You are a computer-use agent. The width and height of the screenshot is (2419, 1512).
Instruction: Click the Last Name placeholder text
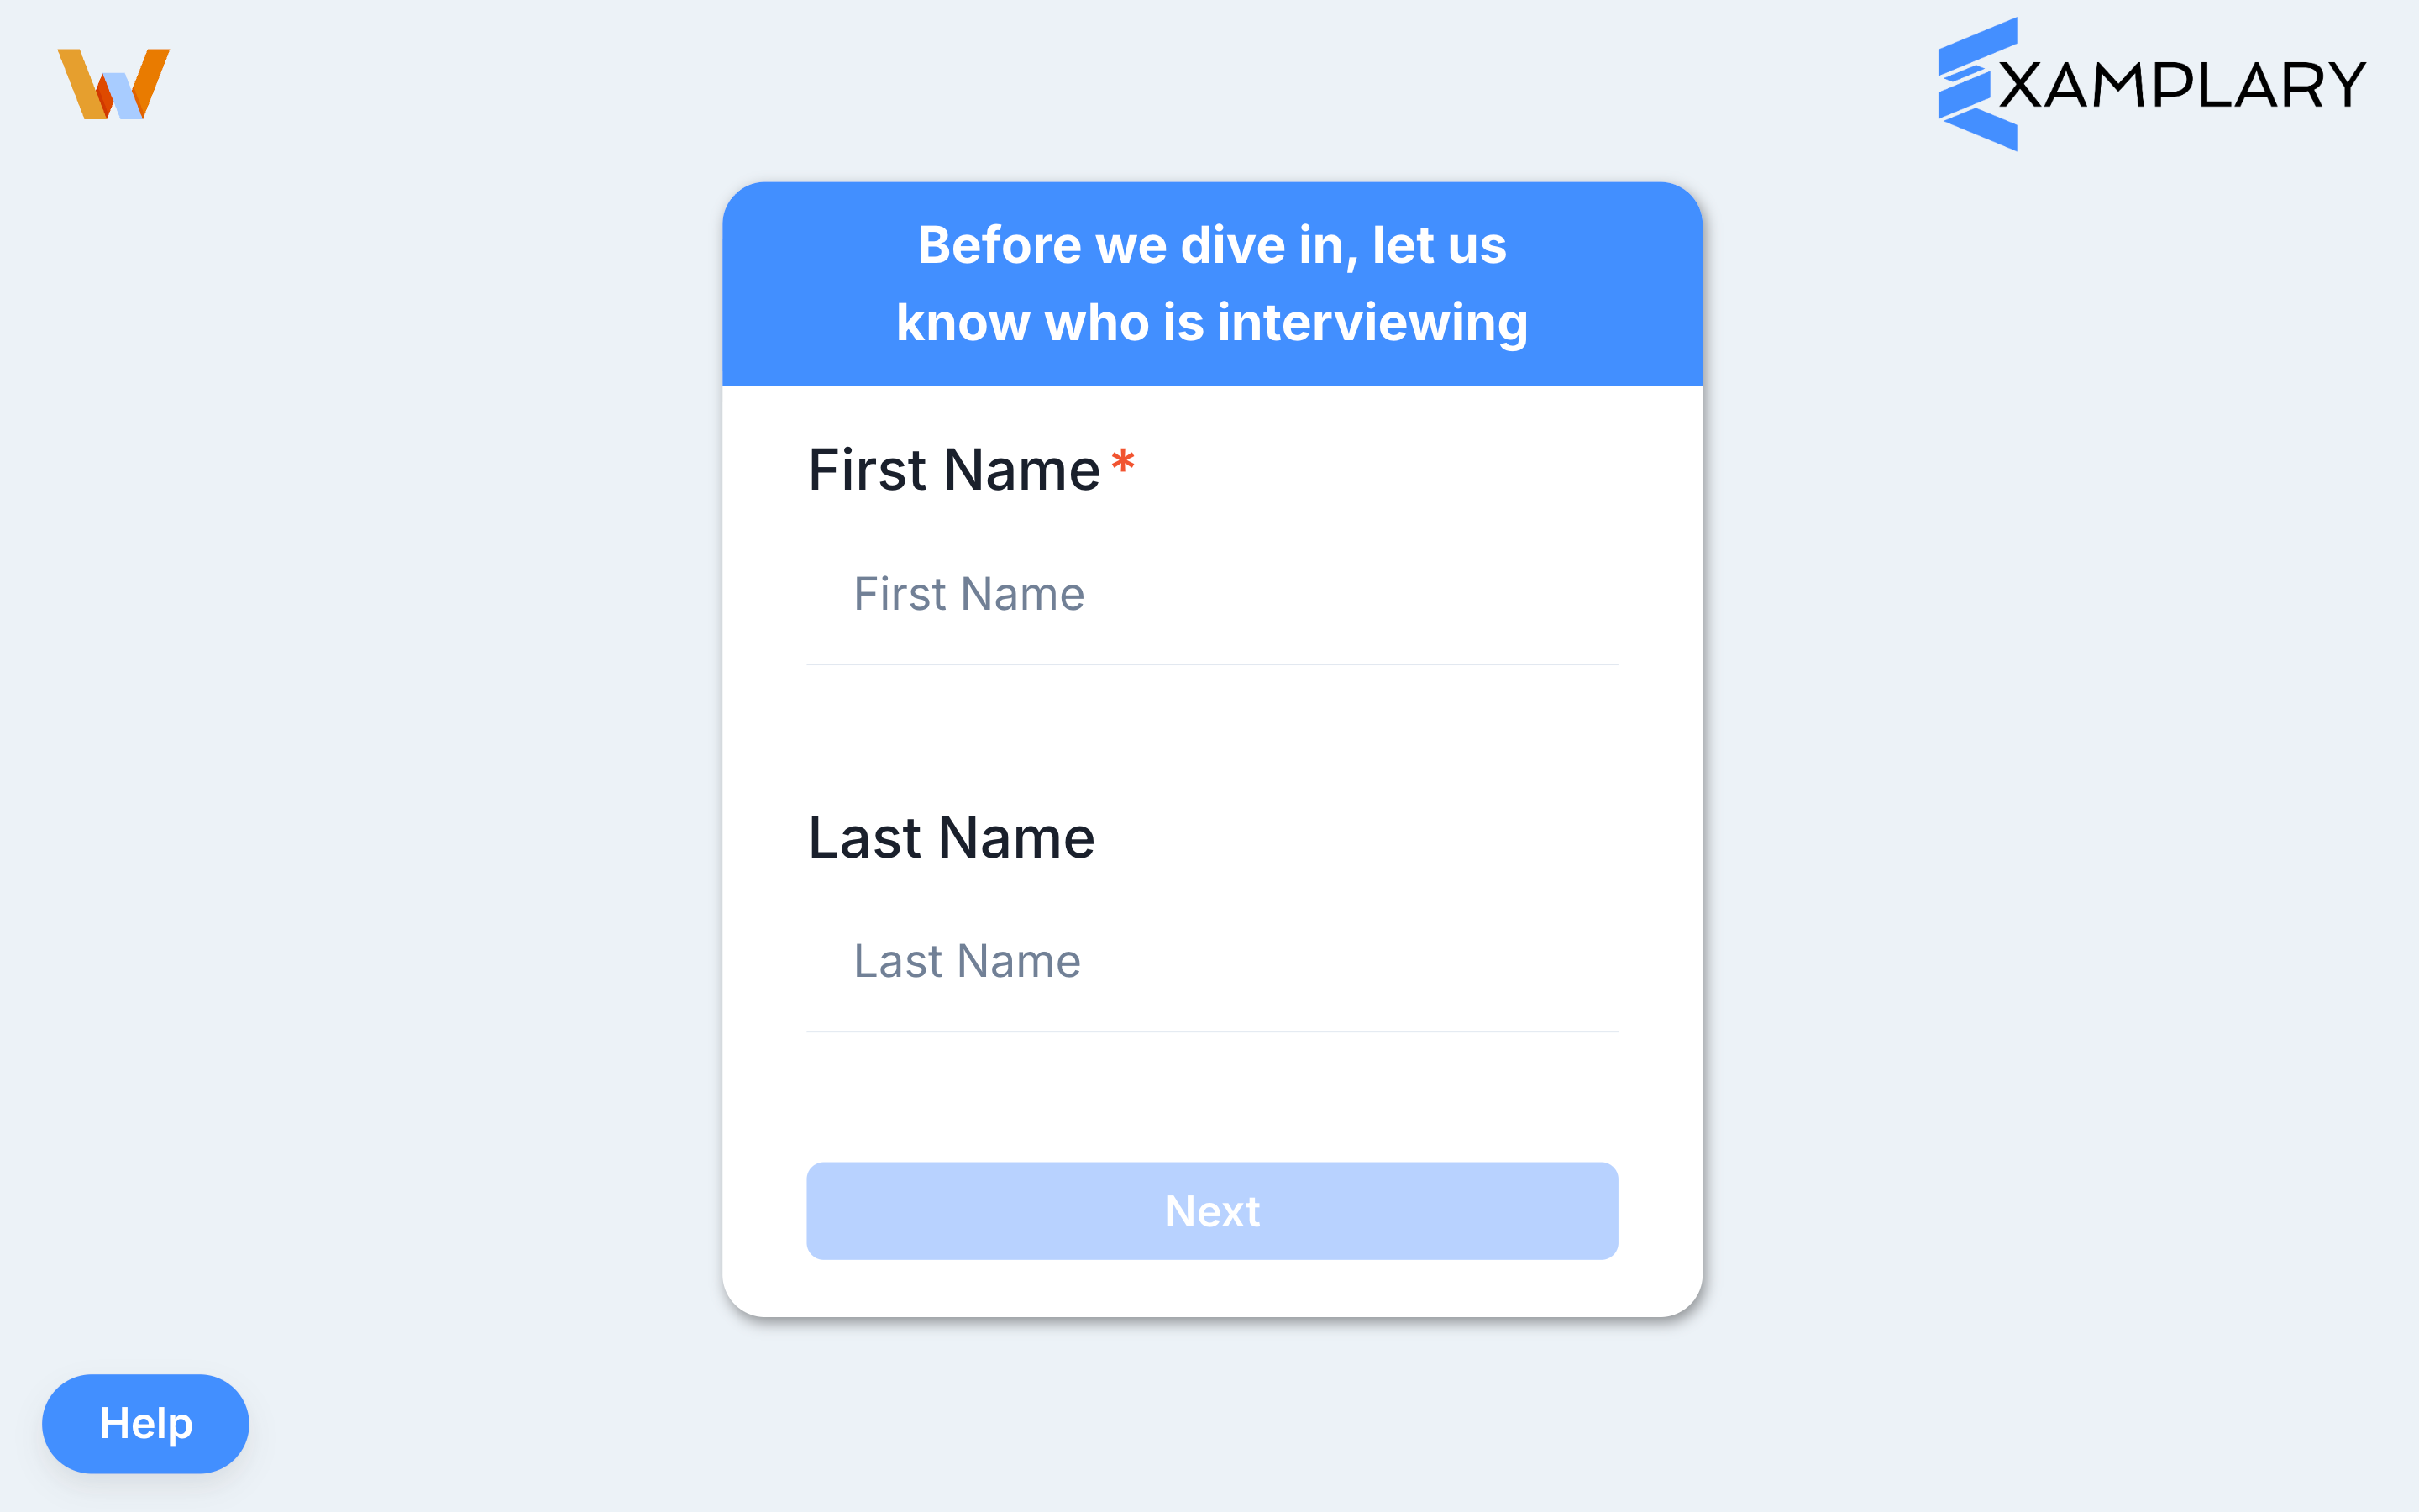(966, 960)
